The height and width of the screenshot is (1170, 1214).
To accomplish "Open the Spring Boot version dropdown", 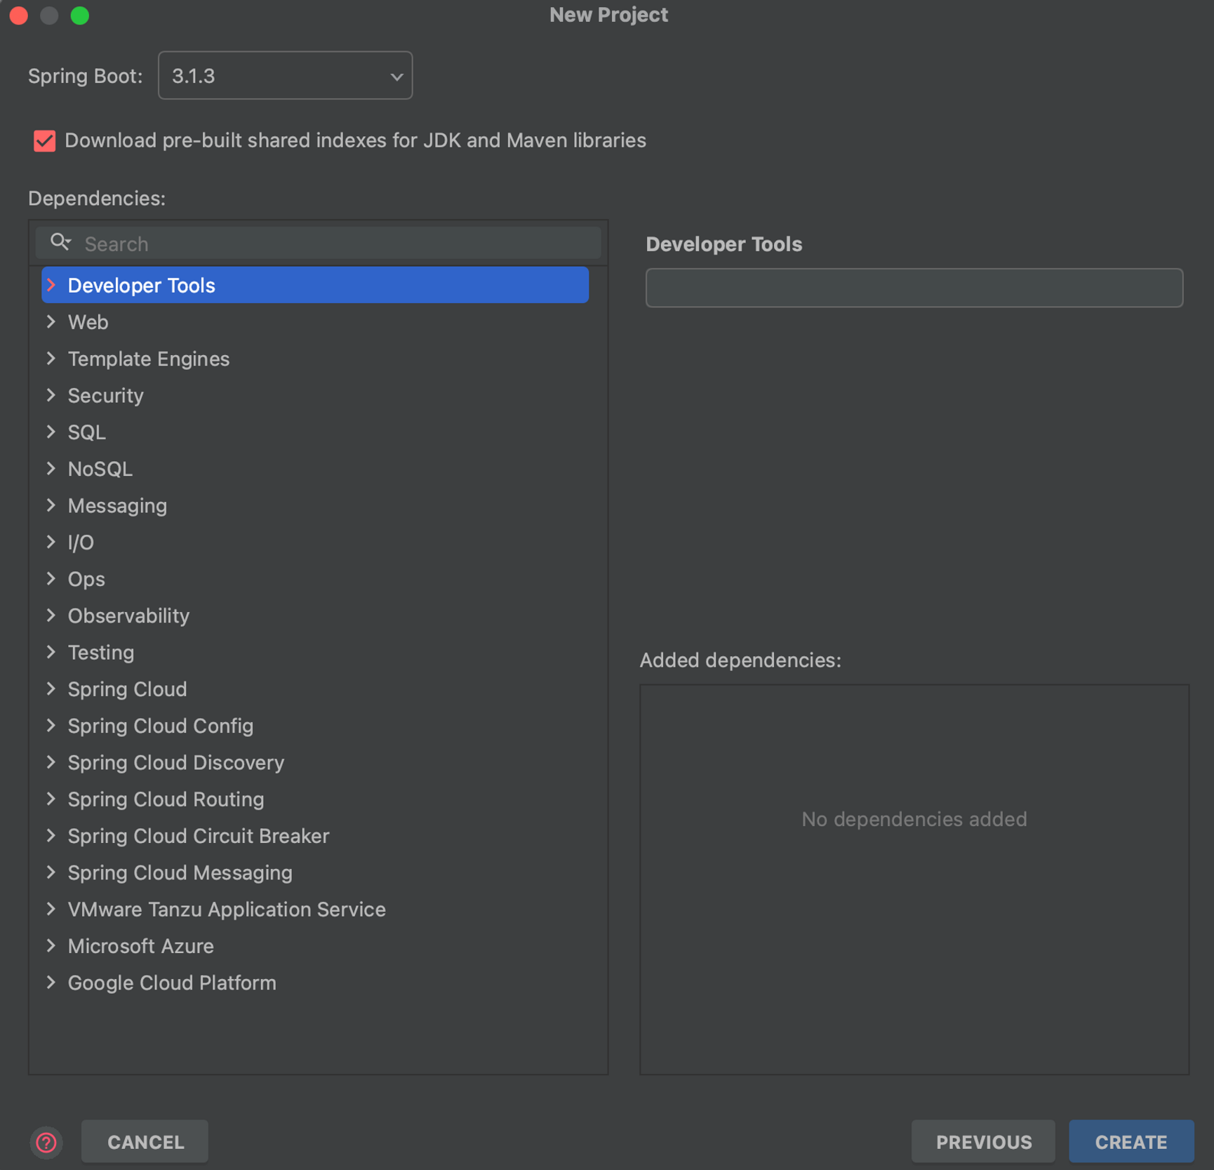I will (285, 76).
